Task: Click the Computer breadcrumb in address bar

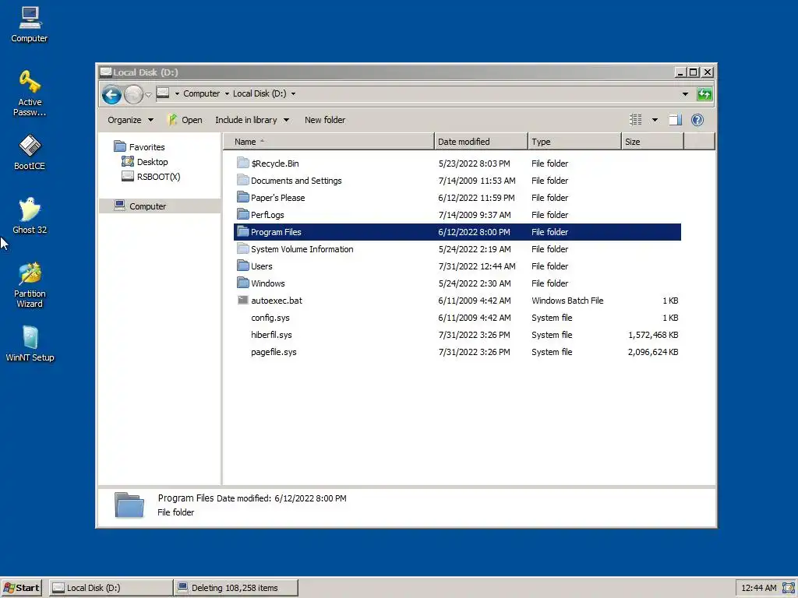Action: coord(202,93)
